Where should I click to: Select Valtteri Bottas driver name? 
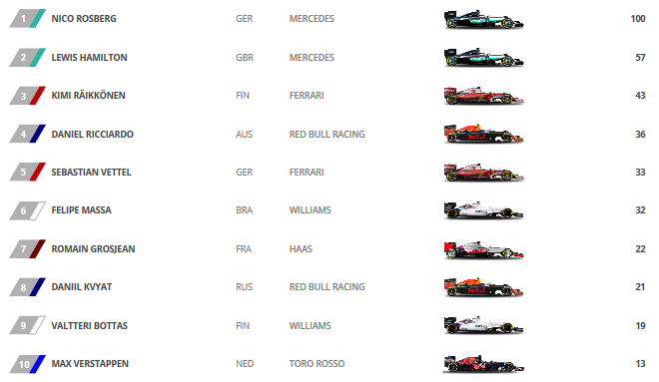[89, 326]
